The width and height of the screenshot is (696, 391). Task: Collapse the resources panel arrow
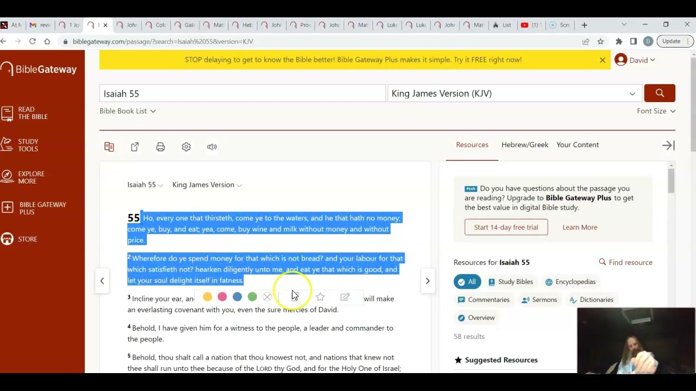click(x=668, y=145)
